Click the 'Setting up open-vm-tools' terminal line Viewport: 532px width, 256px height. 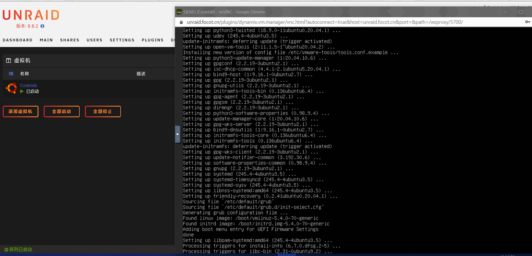coord(259,47)
